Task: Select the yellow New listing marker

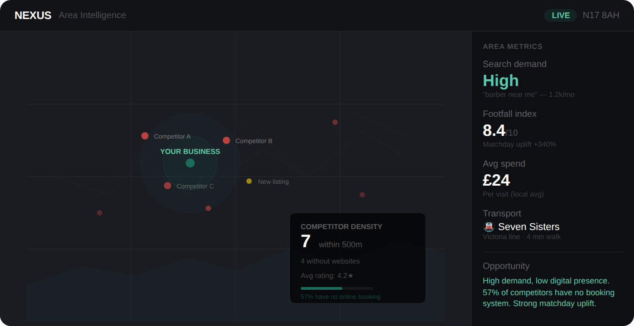Action: pos(249,181)
